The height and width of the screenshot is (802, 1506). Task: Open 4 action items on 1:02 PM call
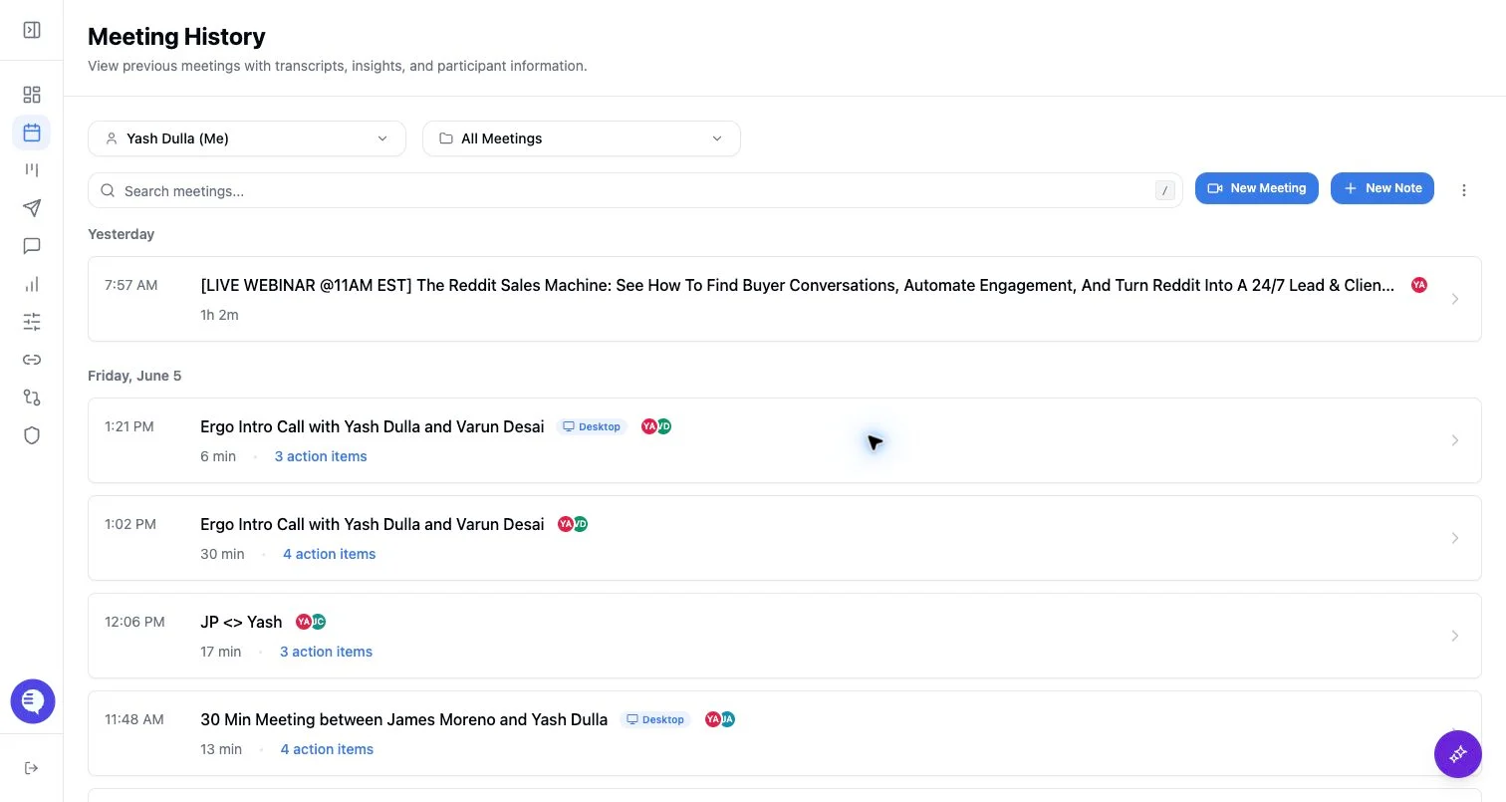330,554
